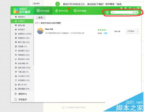Open the download manager arrow icon

tap(107, 12)
